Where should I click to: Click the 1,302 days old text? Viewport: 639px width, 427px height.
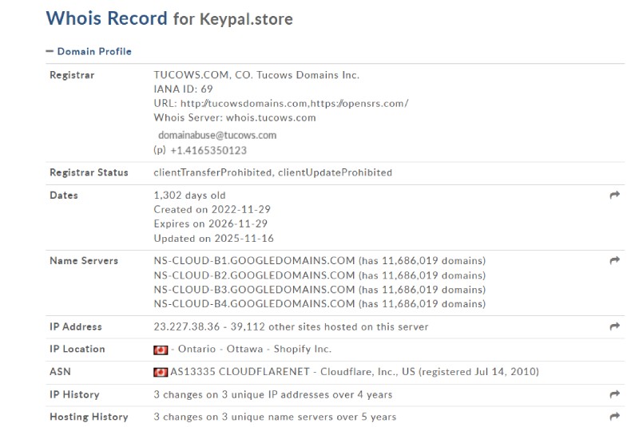[x=189, y=196]
